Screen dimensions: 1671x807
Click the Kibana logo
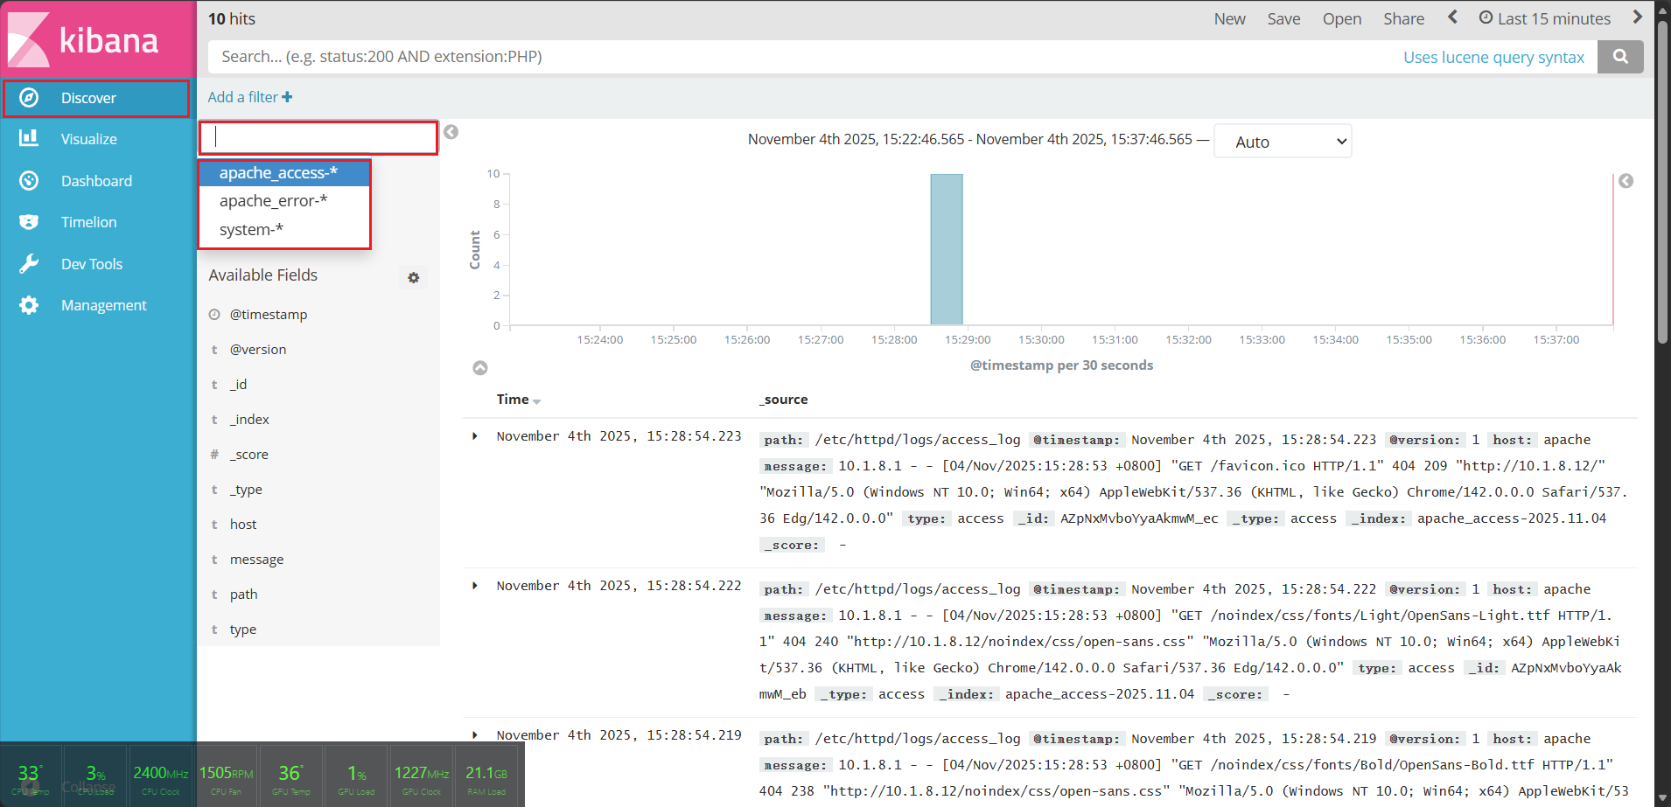click(x=84, y=40)
